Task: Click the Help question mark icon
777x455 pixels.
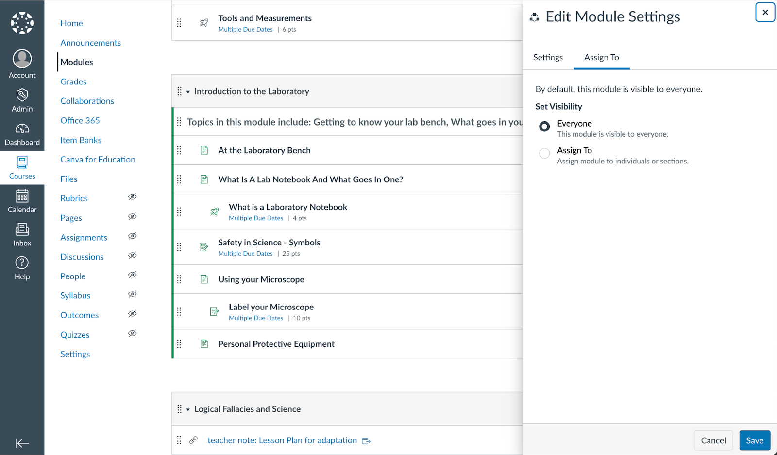Action: (22, 263)
